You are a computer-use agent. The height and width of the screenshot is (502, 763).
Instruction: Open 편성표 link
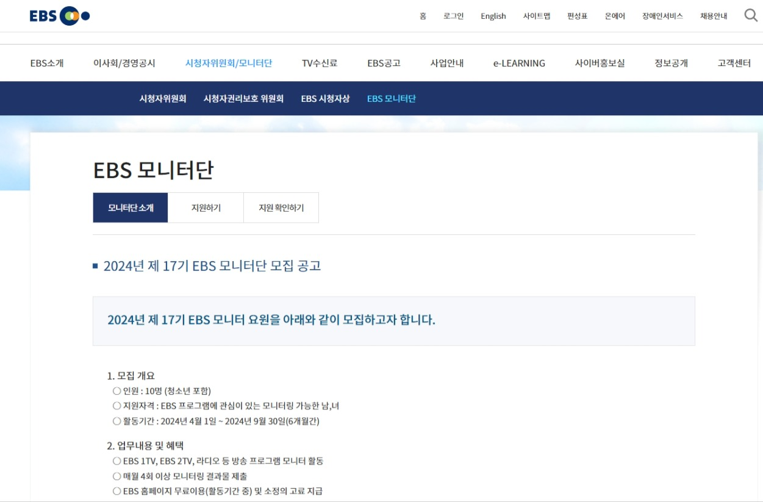(578, 16)
